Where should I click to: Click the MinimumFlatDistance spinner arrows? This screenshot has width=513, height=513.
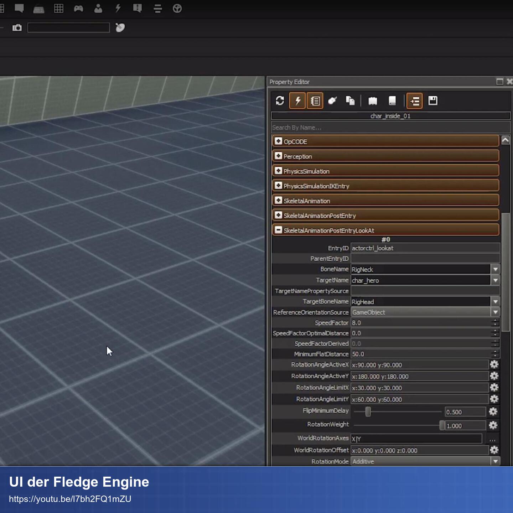coord(495,354)
